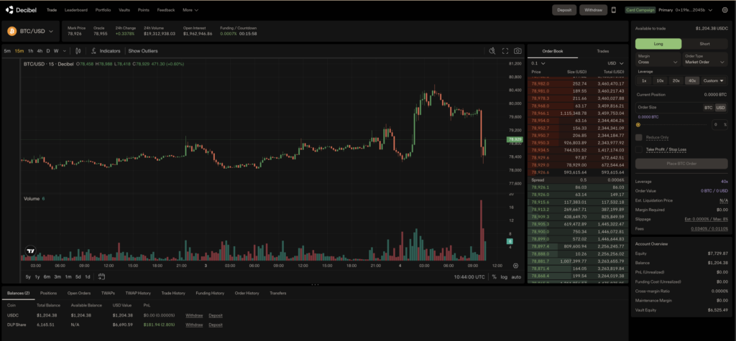Expand the More menu
Image resolution: width=736 pixels, height=341 pixels.
click(190, 10)
